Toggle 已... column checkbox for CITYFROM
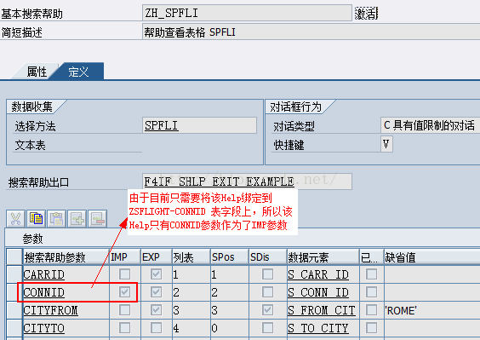Screen dimensions: 480x340 [371, 310]
